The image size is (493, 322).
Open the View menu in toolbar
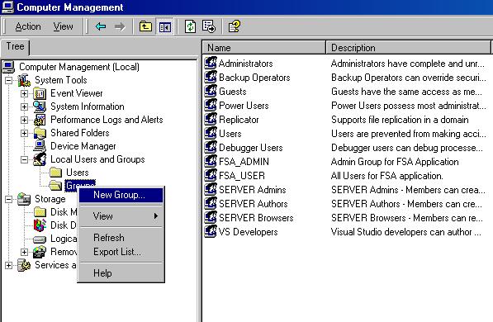(x=64, y=26)
